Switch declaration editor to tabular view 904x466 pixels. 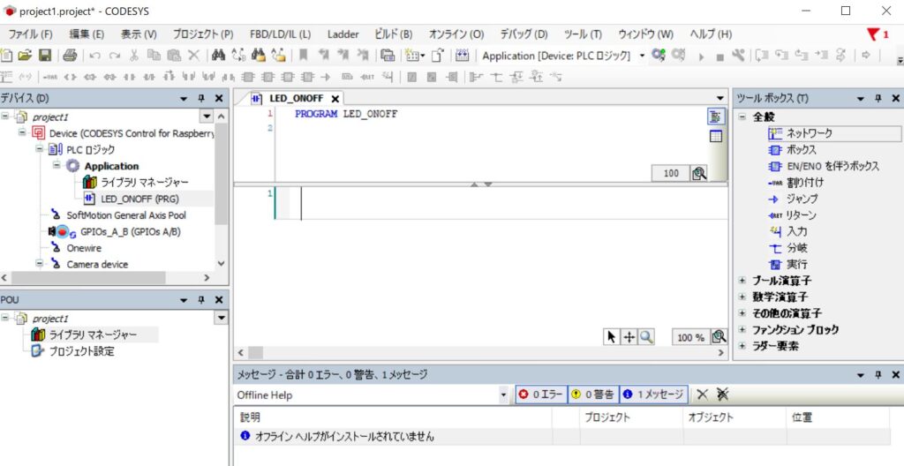point(715,136)
